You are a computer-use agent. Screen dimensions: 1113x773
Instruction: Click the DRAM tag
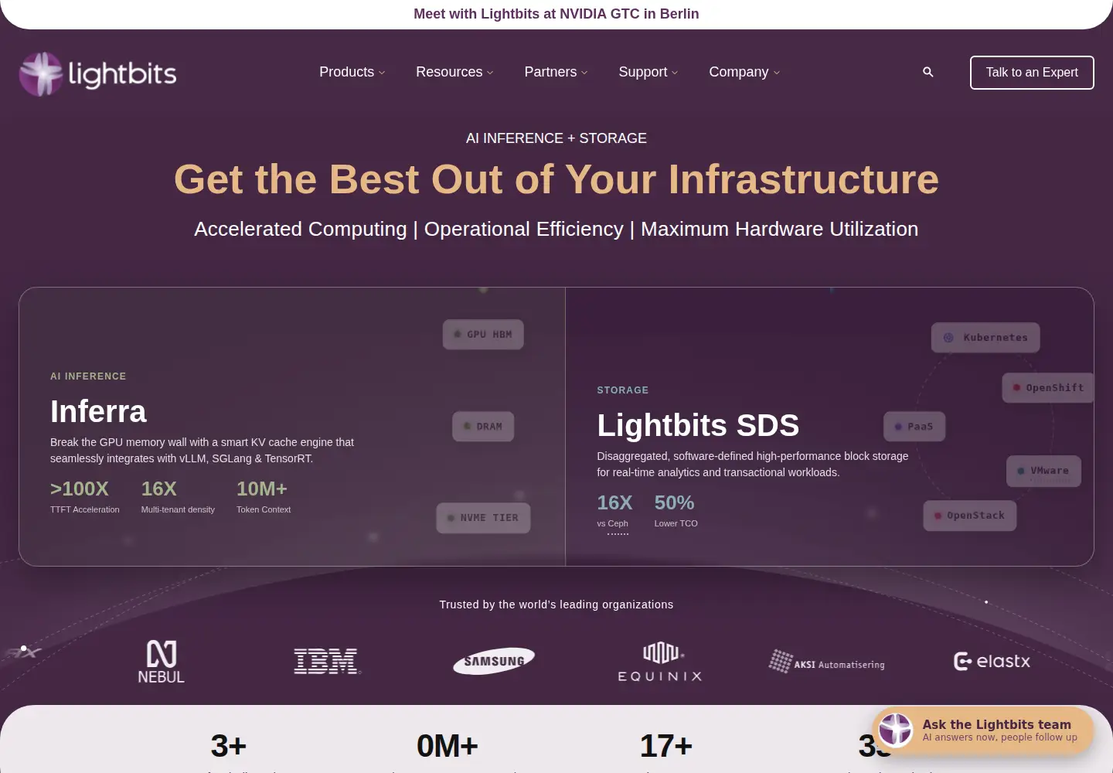483,427
